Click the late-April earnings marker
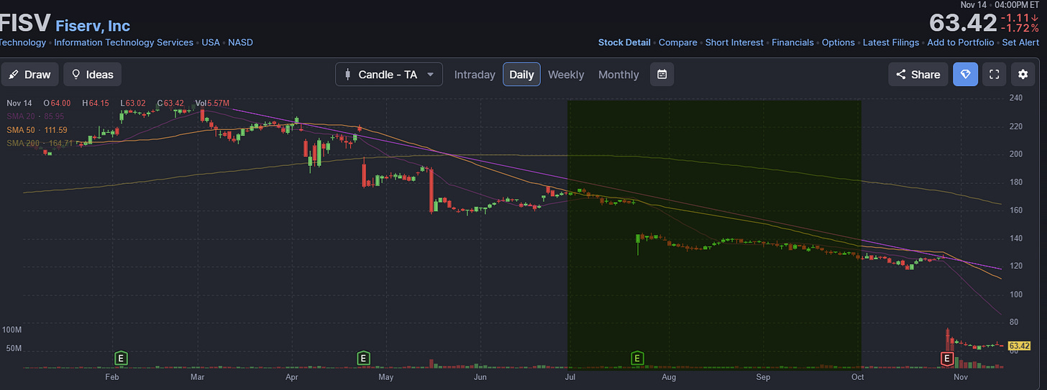This screenshot has height=390, width=1047. point(363,357)
